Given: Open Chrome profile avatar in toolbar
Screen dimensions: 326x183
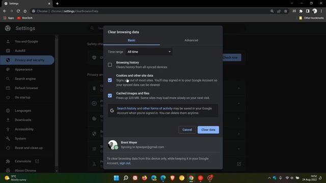Looking at the screenshot, I should 315,11.
